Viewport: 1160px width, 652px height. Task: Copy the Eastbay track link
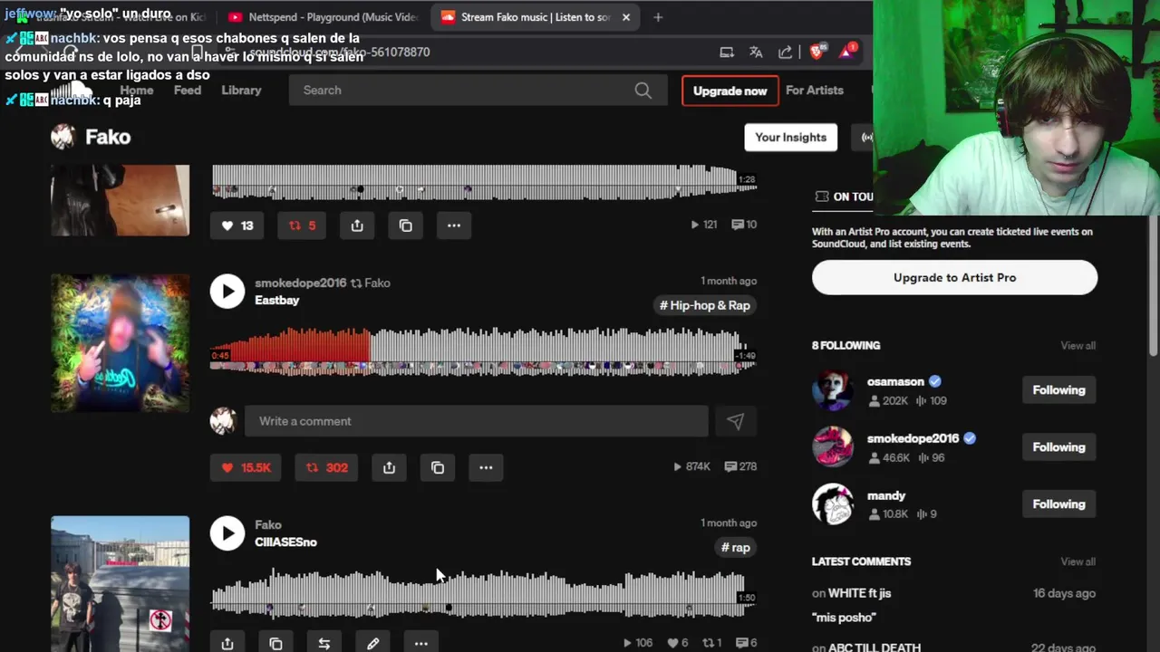click(438, 467)
